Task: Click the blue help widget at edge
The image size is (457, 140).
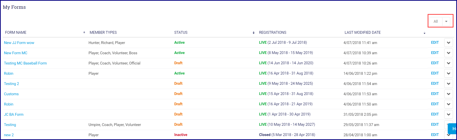Action: [453, 129]
